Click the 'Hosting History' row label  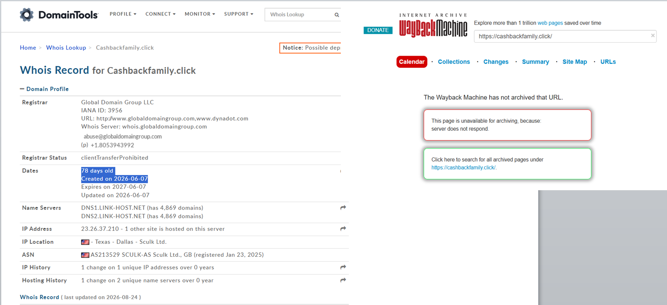(x=44, y=281)
